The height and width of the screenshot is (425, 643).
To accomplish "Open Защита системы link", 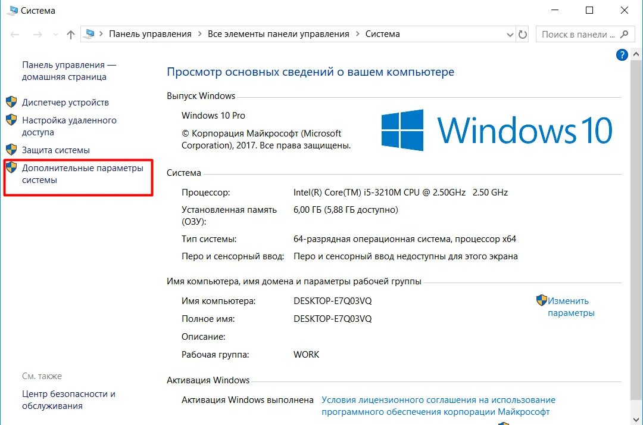I will (56, 150).
